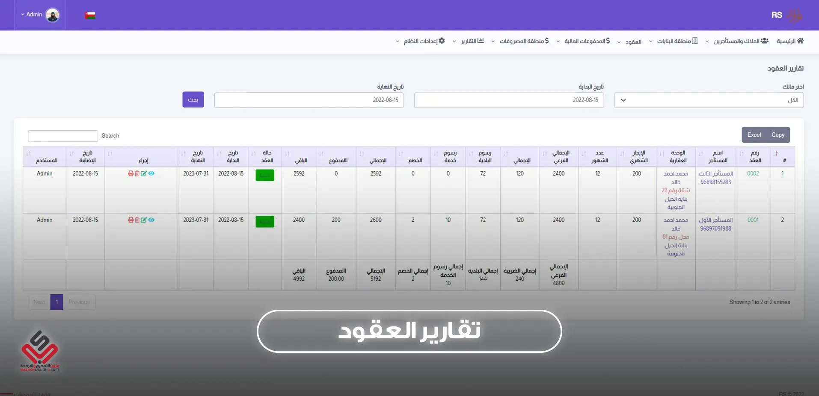Edit contract 0002 via the pencil icon

[144, 173]
